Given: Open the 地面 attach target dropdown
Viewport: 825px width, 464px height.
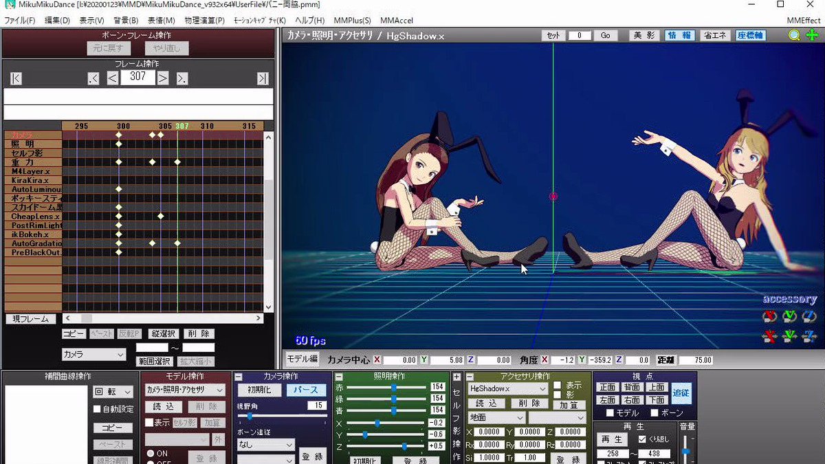Looking at the screenshot, I should (x=496, y=417).
